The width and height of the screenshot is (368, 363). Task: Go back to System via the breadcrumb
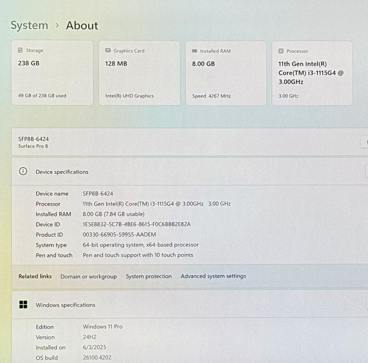point(29,25)
